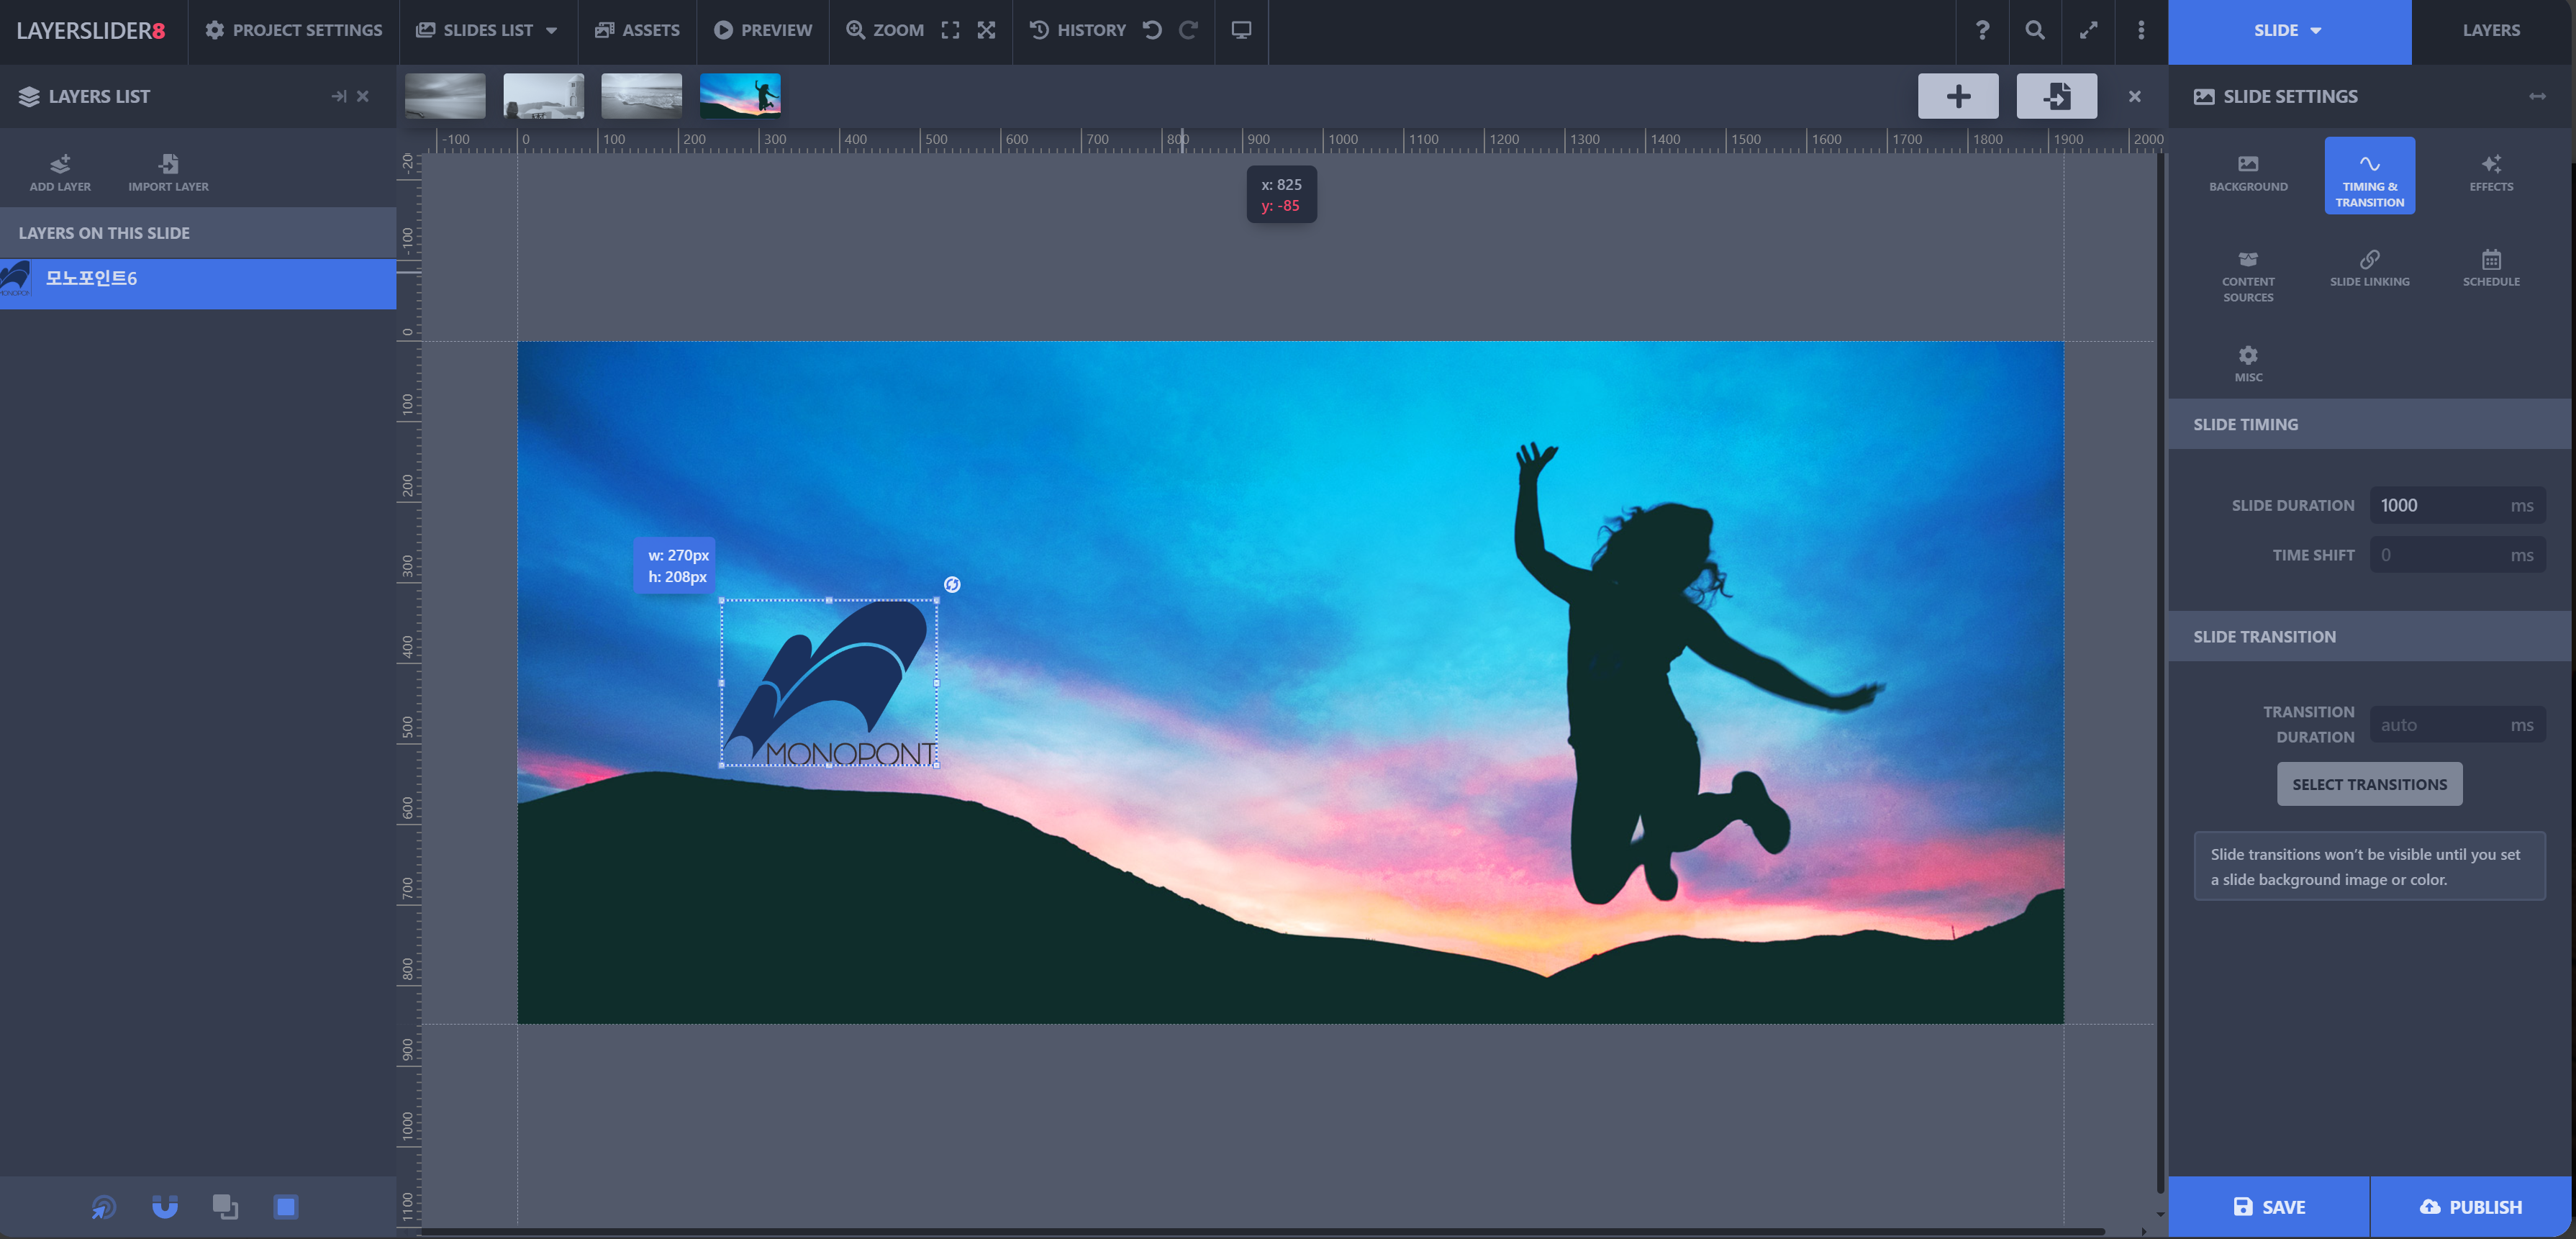Image resolution: width=2576 pixels, height=1239 pixels.
Task: Toggle the magnet snapping icon
Action: coord(165,1207)
